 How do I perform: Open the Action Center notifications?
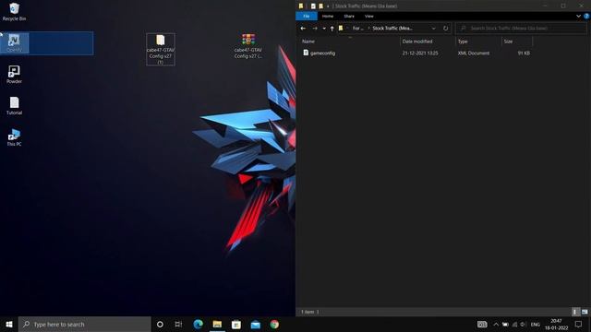click(x=579, y=324)
